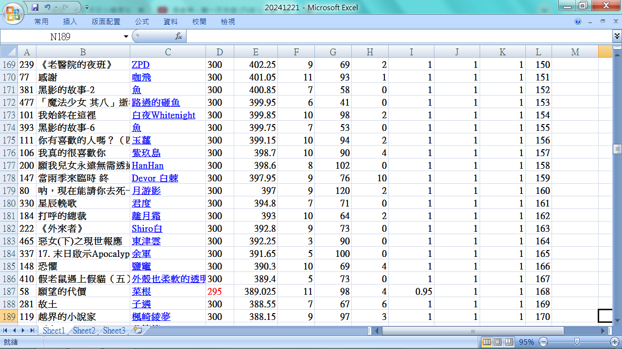Click the vertical scrollbar down arrow
The height and width of the screenshot is (349, 622).
tap(617, 320)
